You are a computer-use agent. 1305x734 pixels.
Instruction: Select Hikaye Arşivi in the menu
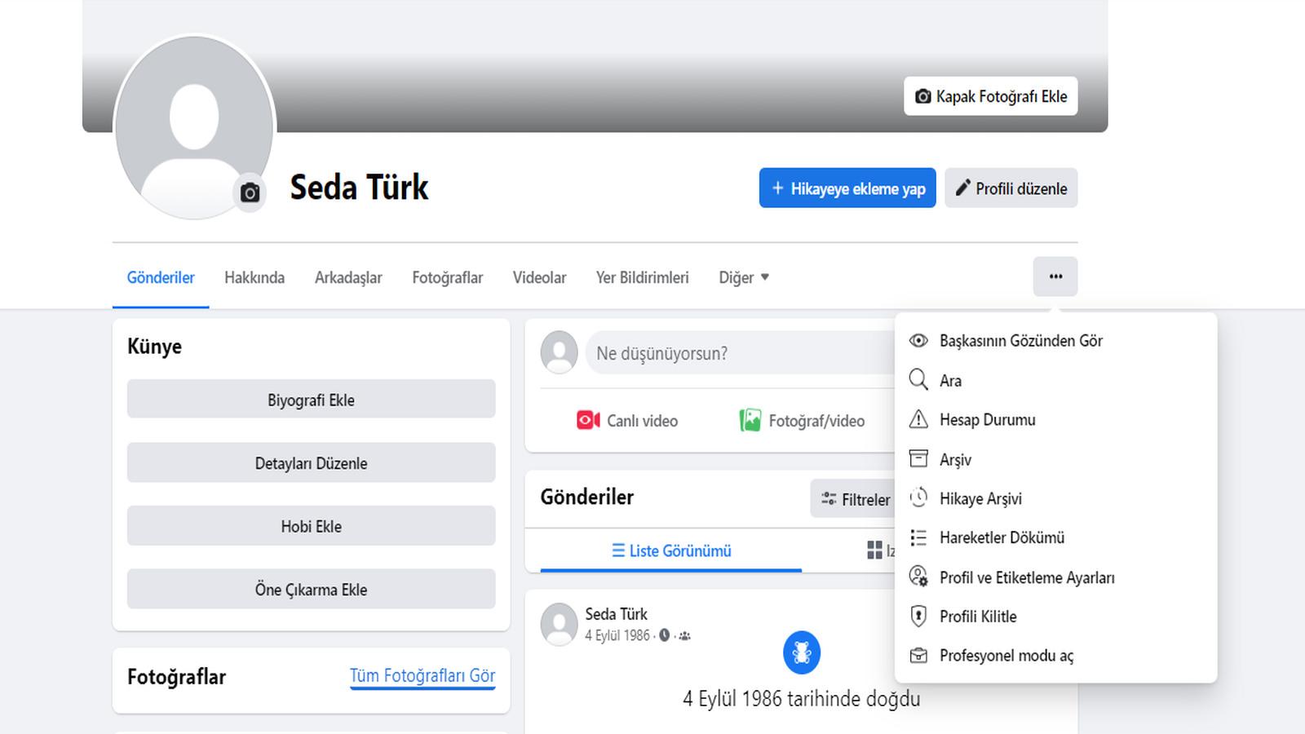click(x=1055, y=497)
